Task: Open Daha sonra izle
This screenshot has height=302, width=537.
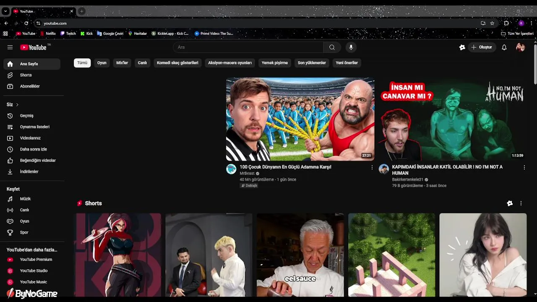Action: coord(32,149)
